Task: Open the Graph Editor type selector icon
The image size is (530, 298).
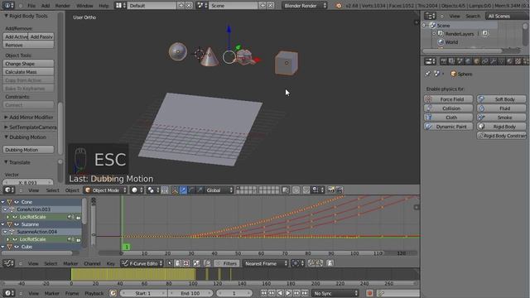Action: tap(8, 263)
